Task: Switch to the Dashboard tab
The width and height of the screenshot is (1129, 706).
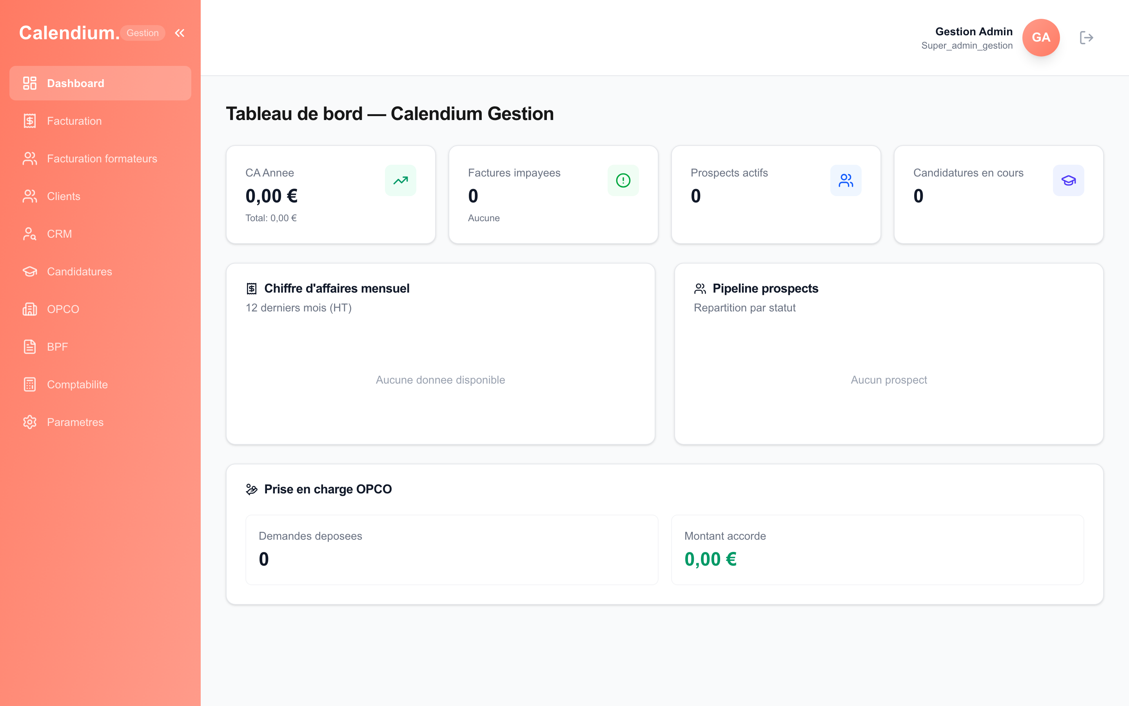Action: coord(76,83)
